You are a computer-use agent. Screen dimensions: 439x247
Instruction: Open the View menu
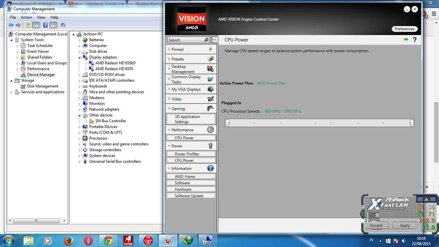point(41,17)
